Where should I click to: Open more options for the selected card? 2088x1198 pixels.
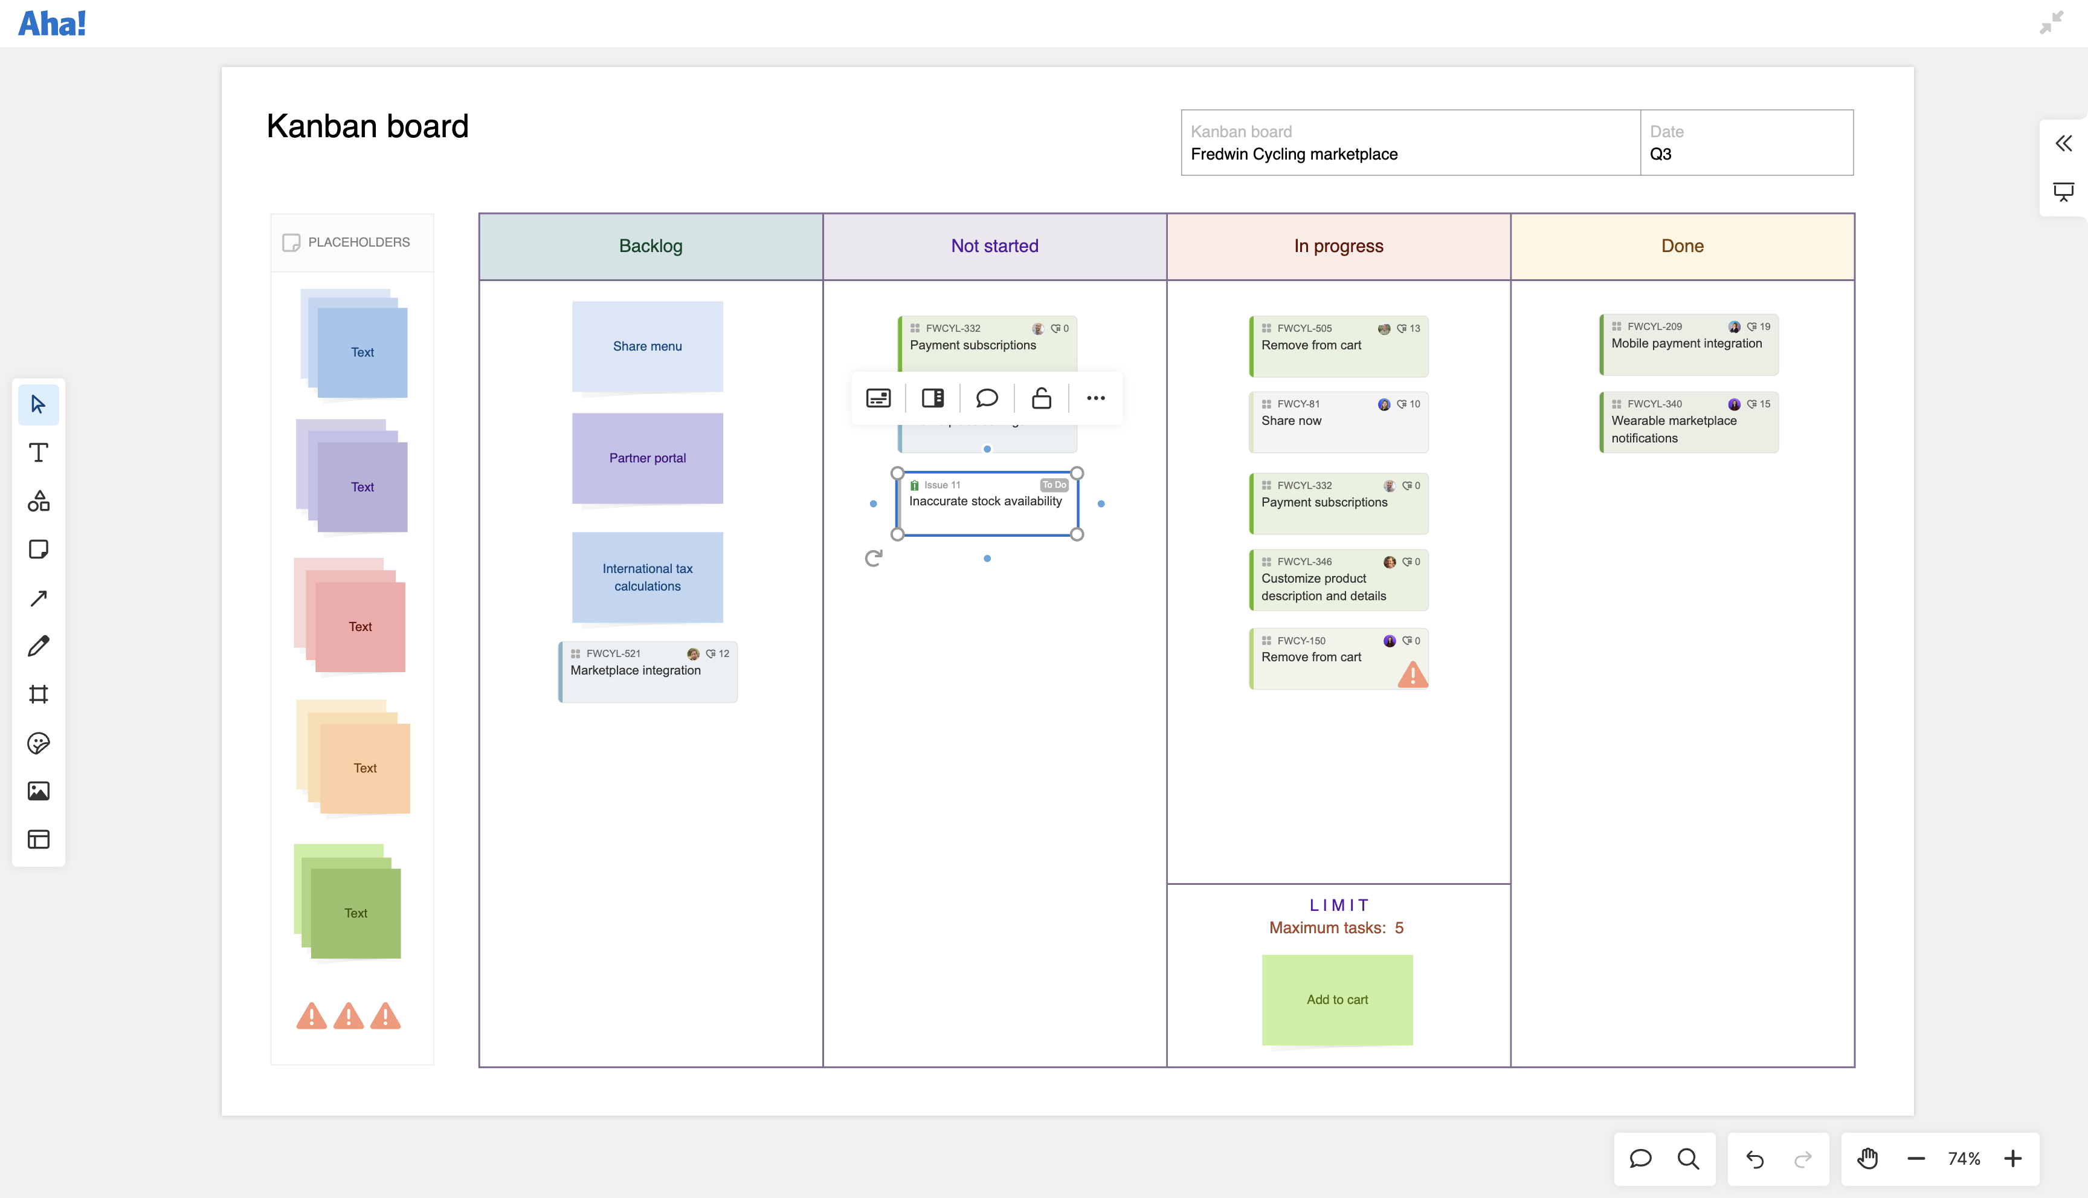click(x=1095, y=398)
